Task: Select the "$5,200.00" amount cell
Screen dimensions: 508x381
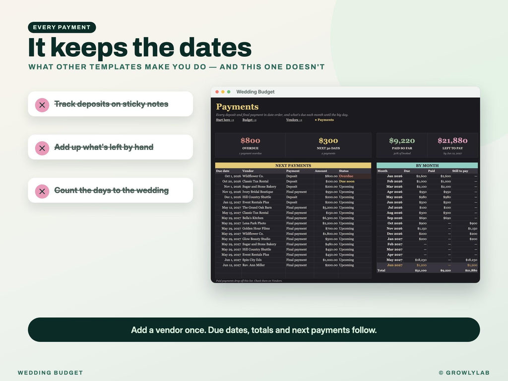Action: pyautogui.click(x=330, y=207)
